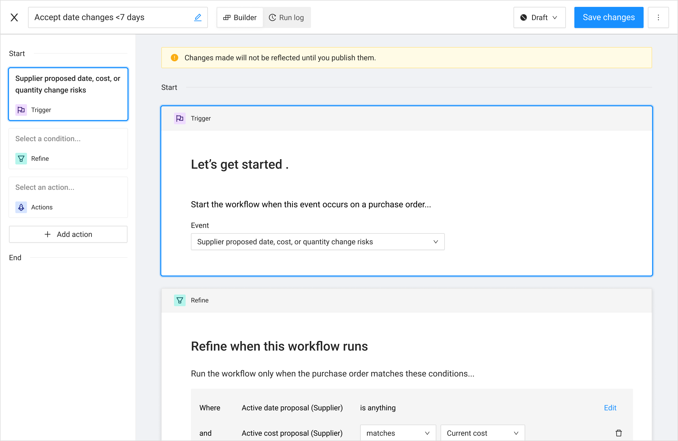Delete the Active cost proposal condition row
The image size is (678, 441).
619,433
